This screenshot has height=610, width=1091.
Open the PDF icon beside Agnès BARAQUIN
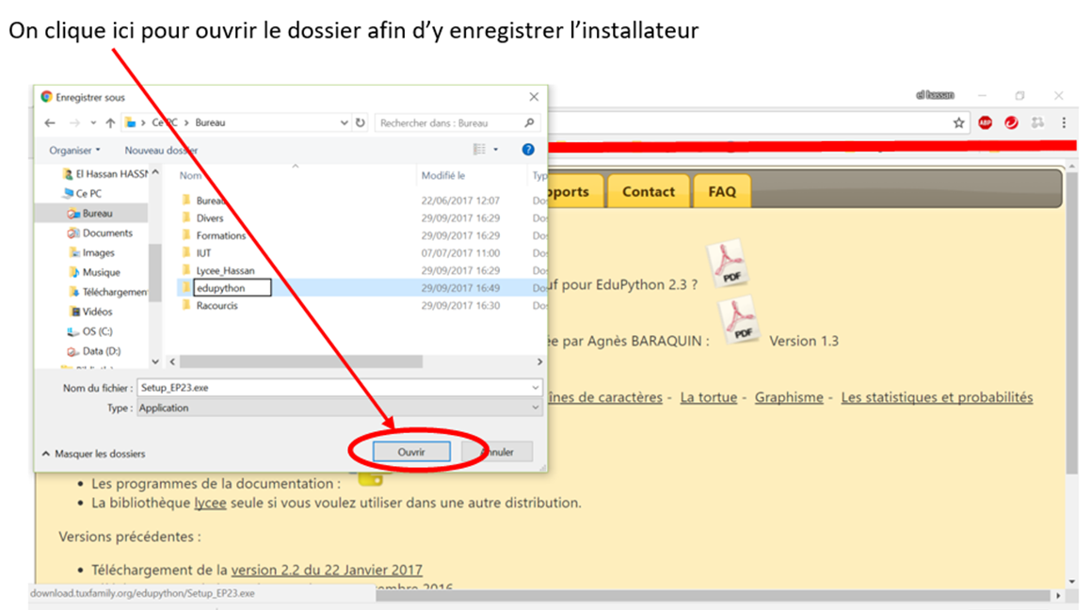click(x=739, y=321)
